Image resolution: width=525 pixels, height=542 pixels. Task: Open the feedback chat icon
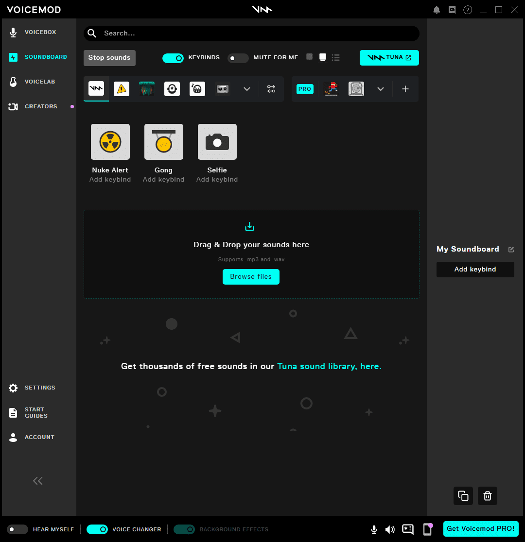coord(408,529)
